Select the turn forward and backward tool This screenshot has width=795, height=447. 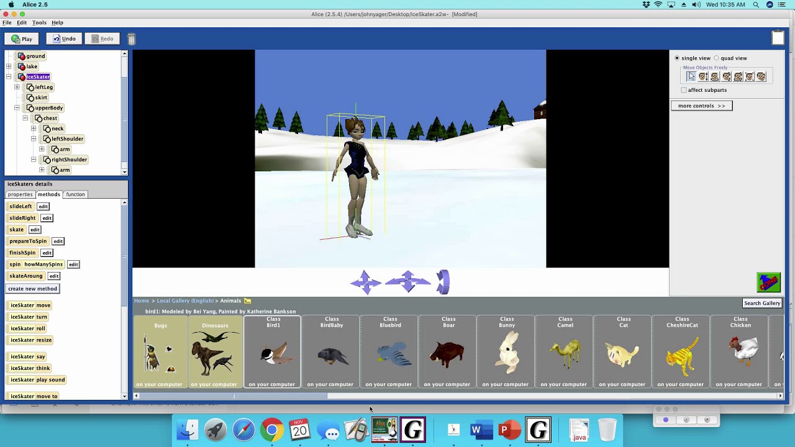[727, 76]
